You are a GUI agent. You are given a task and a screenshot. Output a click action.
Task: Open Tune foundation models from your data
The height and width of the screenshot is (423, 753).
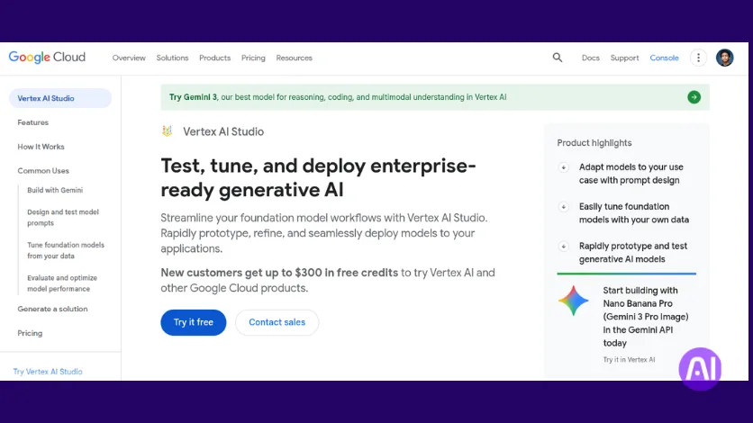click(x=66, y=250)
